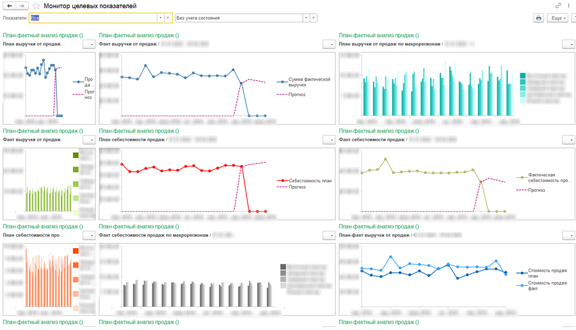Image resolution: width=576 pixels, height=330 pixels.
Task: Open the 'Еще' menu button
Action: tap(557, 18)
